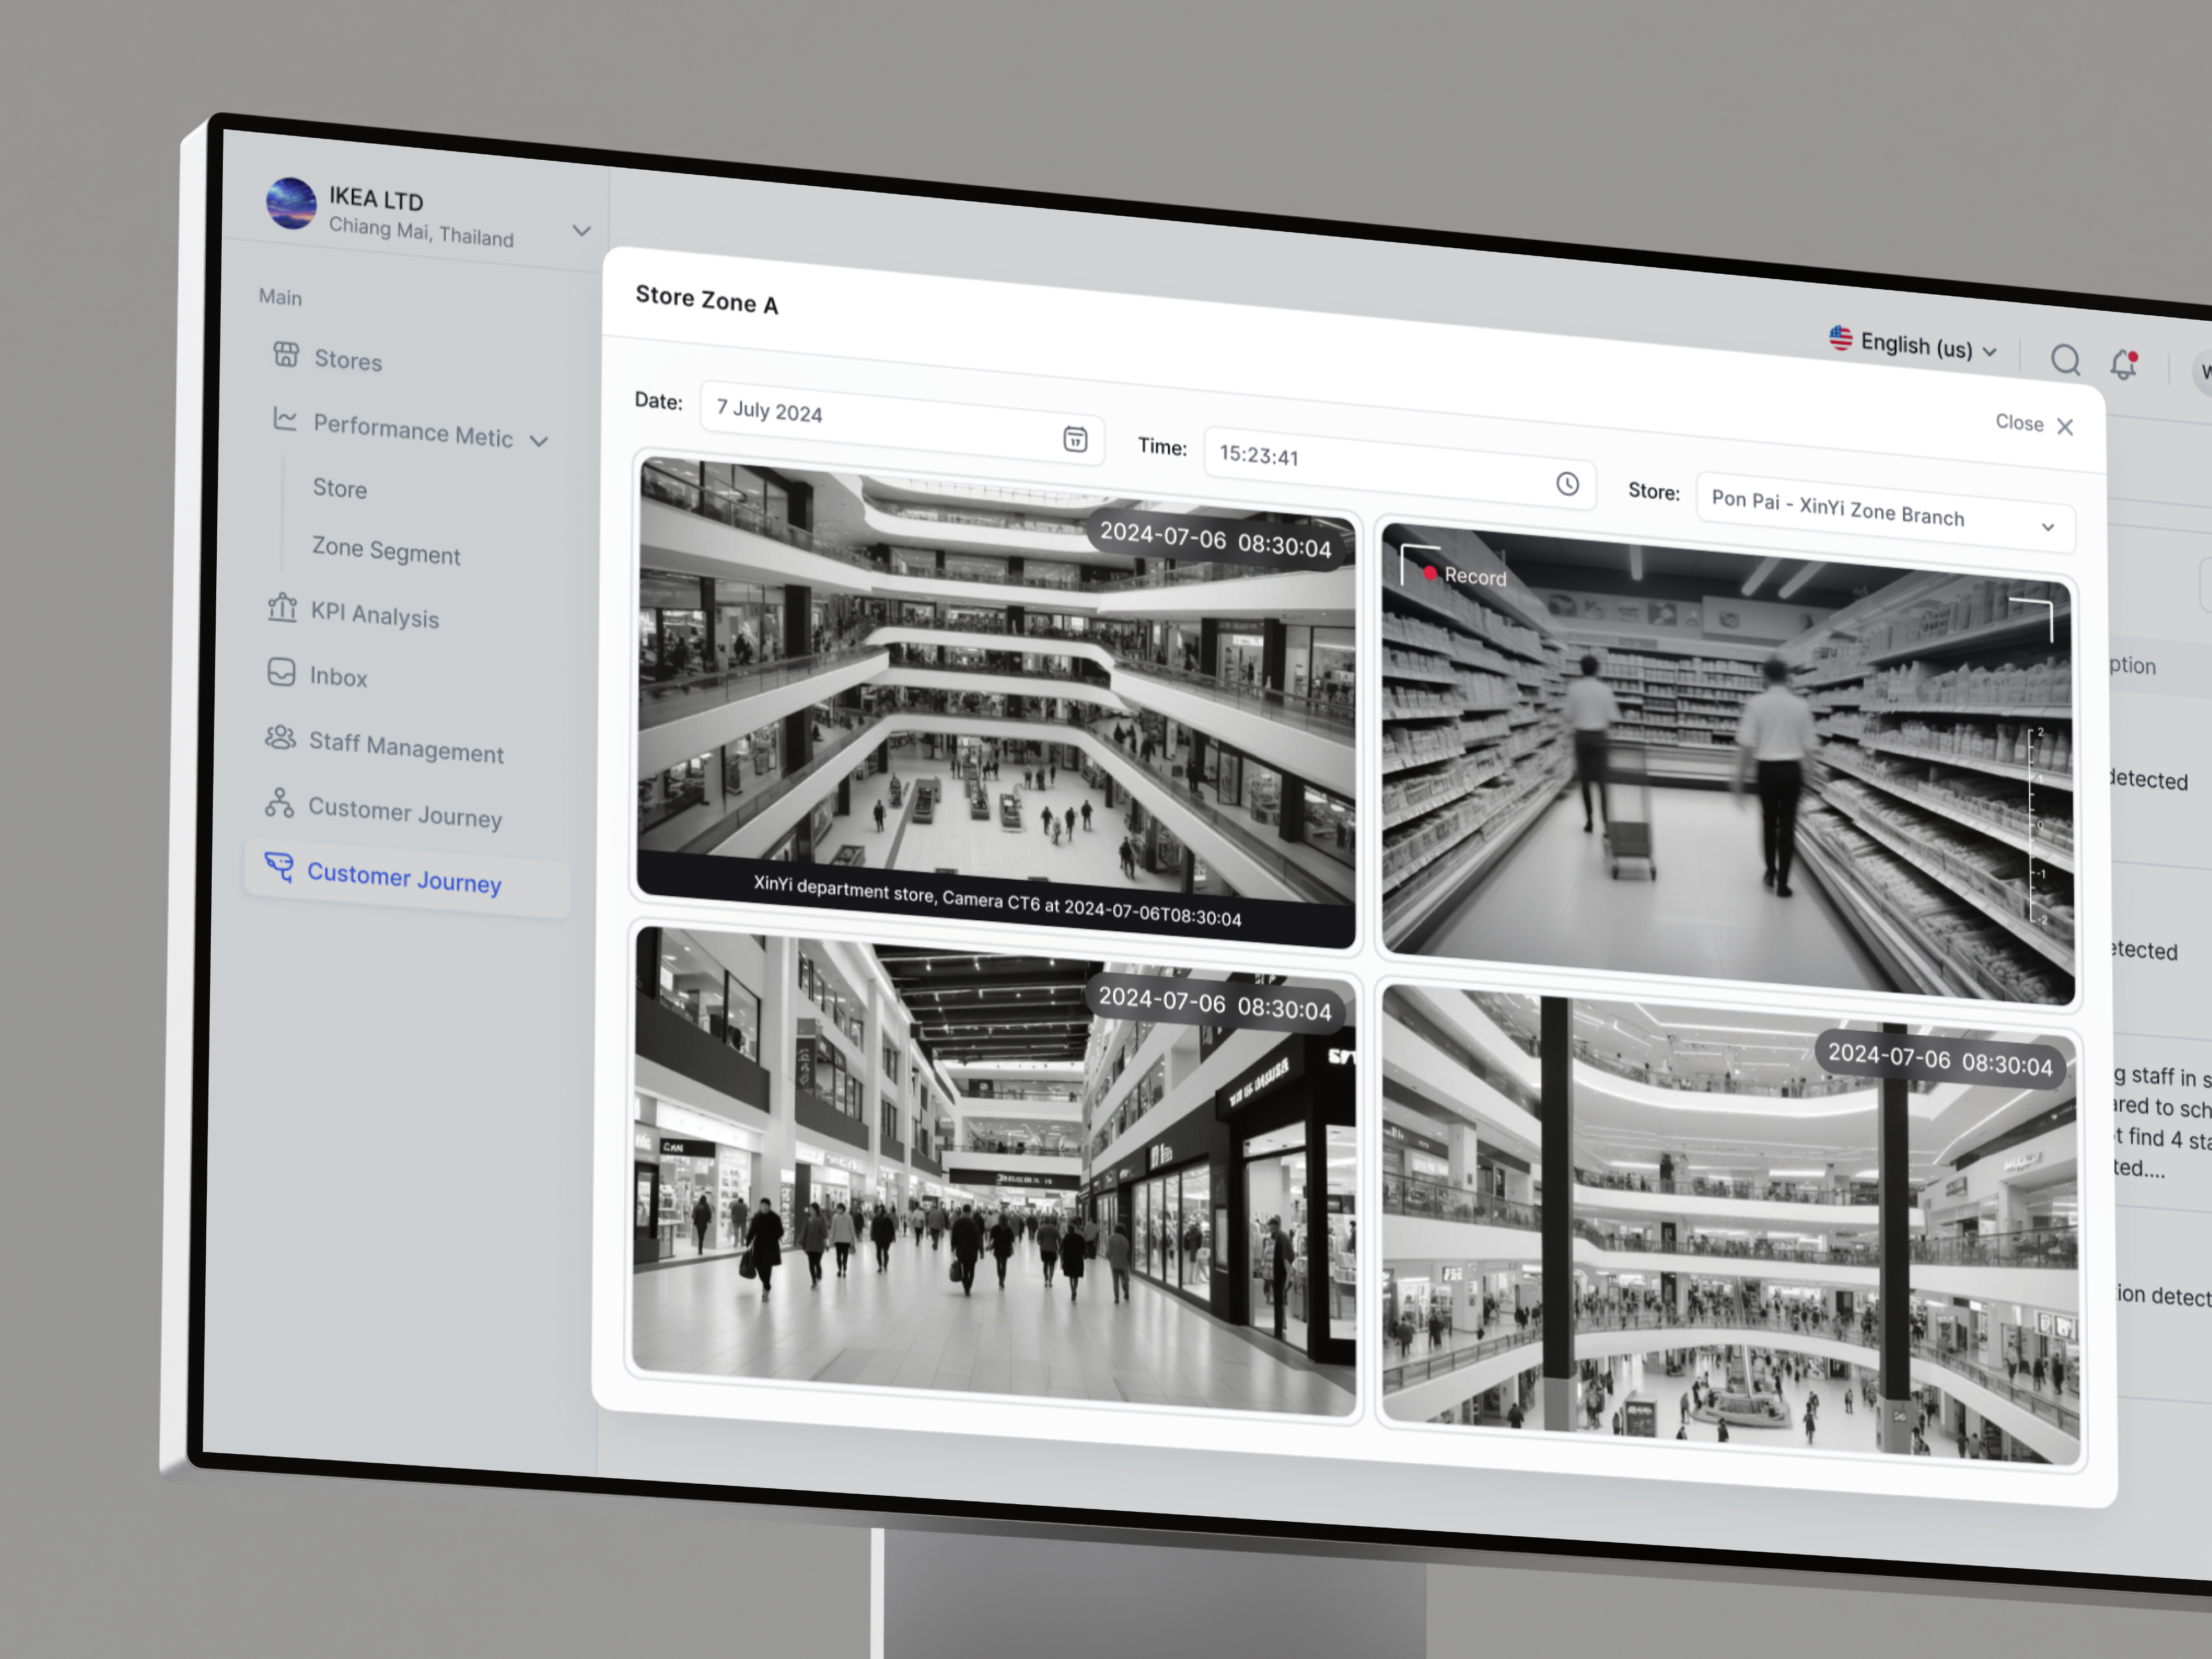Open notifications bell icon

pos(2122,364)
